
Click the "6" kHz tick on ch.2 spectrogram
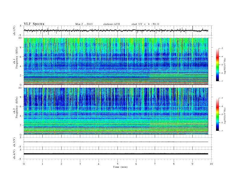[x=21, y=106]
